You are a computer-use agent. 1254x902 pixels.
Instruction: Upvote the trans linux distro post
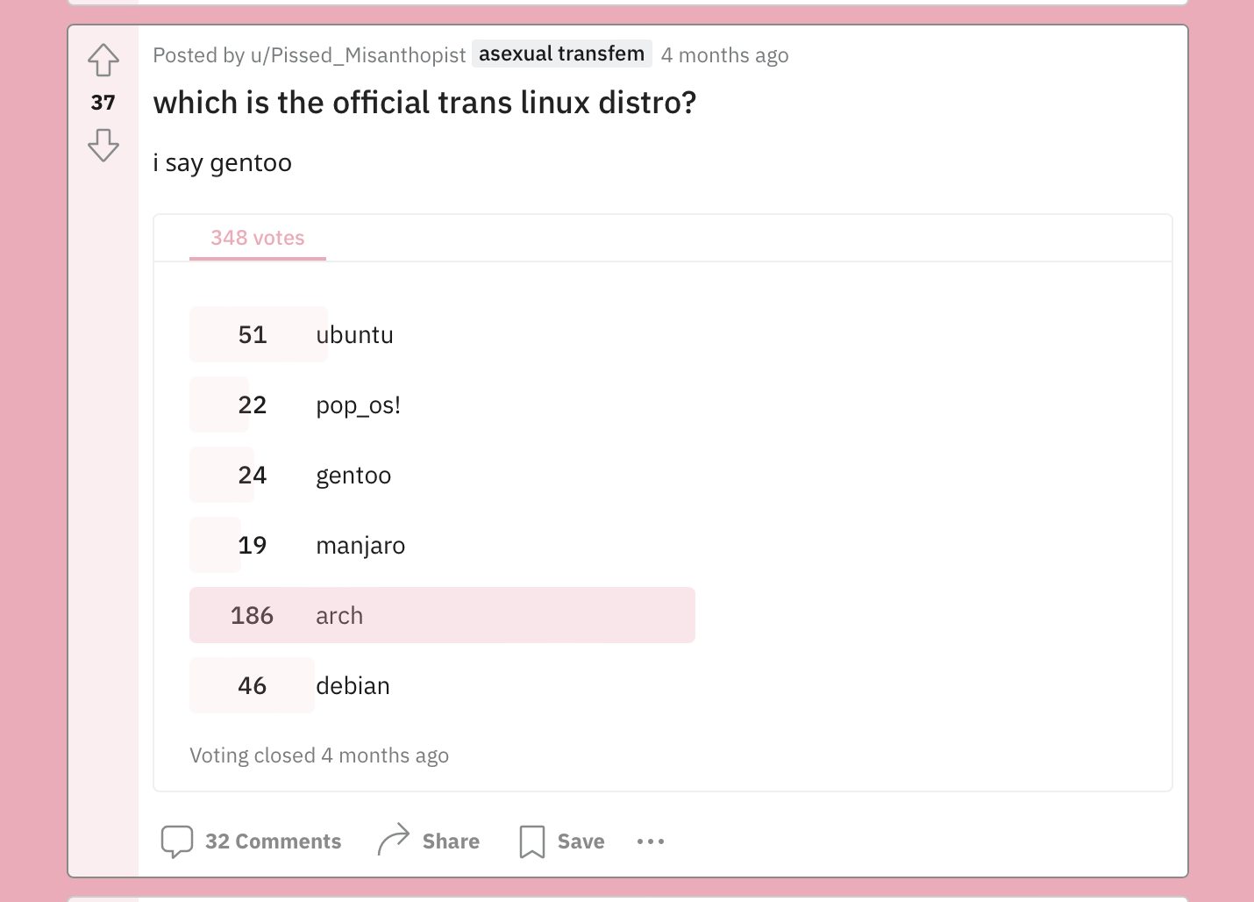click(x=103, y=61)
